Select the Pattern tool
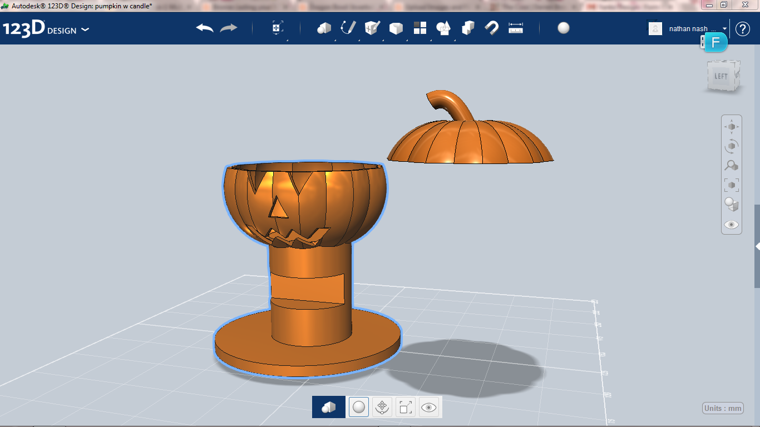Image resolution: width=760 pixels, height=427 pixels. (420, 28)
